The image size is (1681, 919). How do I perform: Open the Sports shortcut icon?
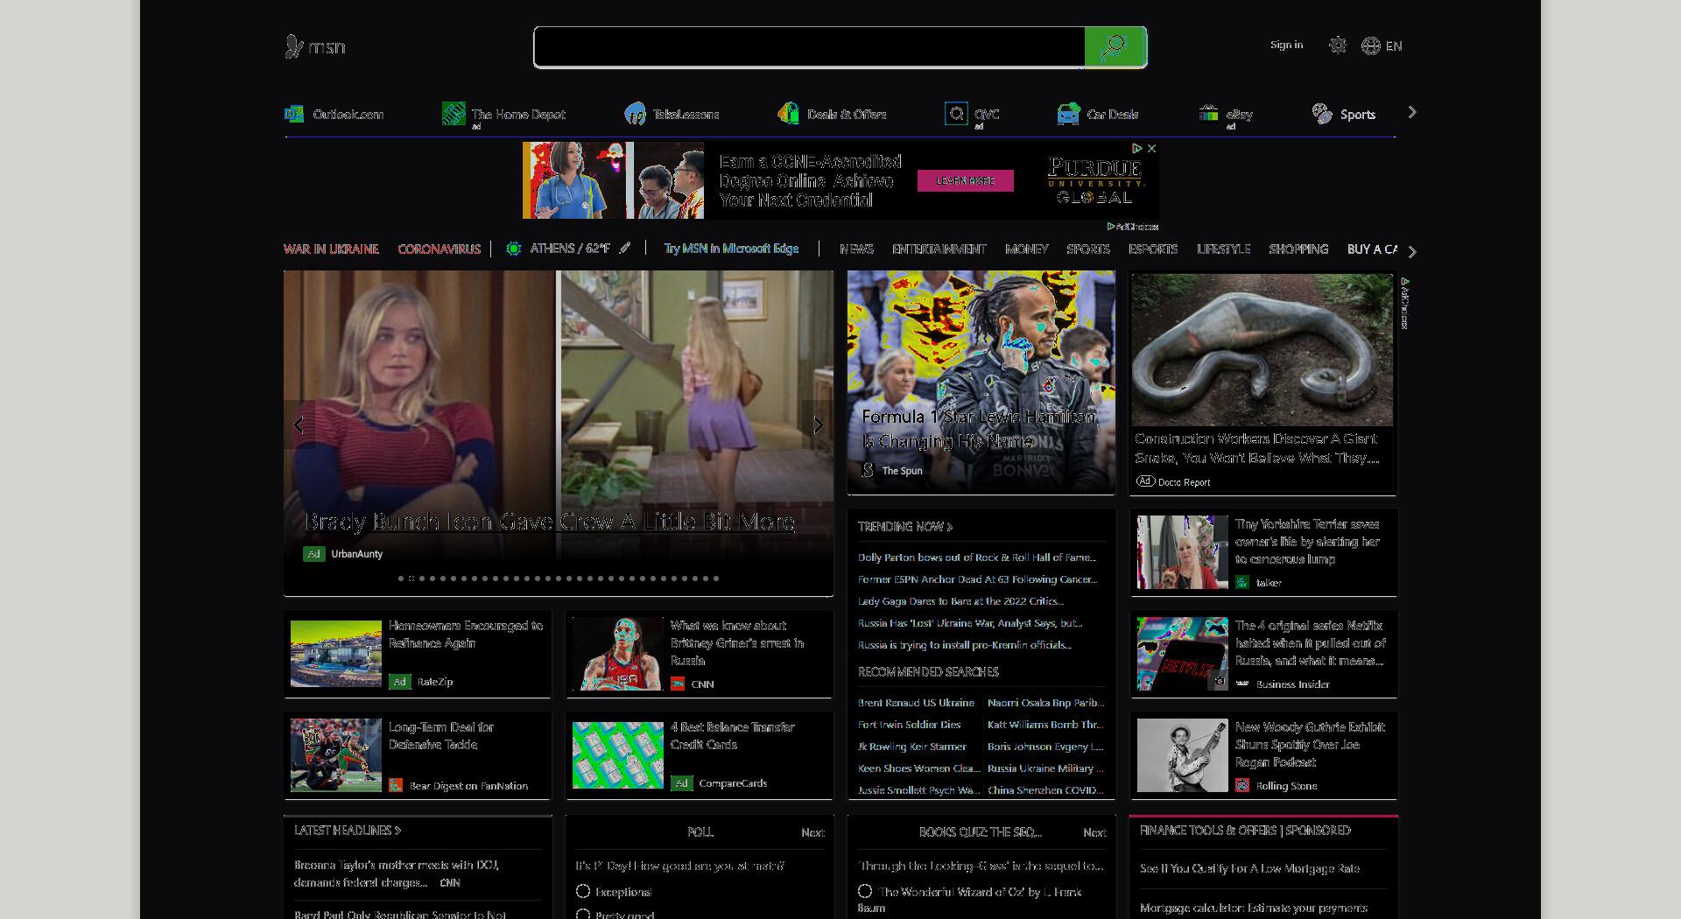pos(1322,114)
